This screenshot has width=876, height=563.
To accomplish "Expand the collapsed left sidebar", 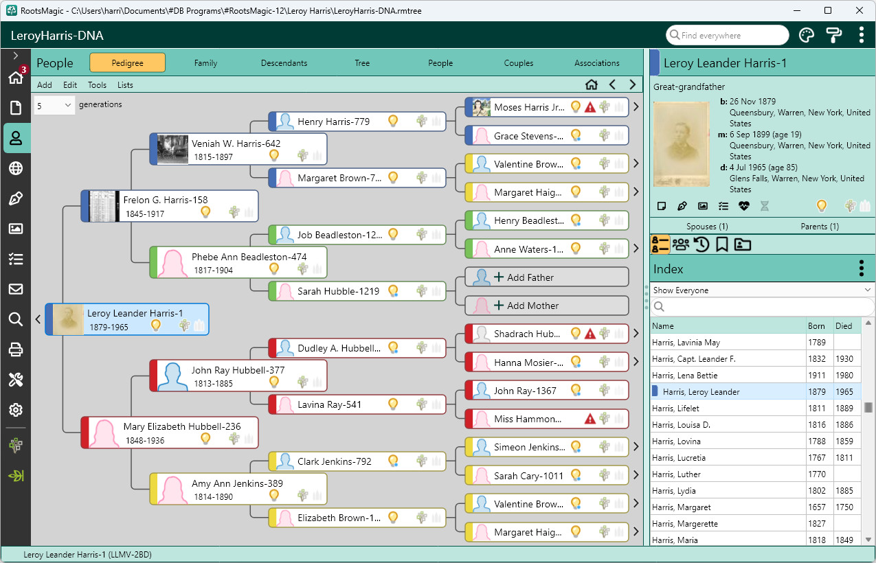I will (16, 56).
